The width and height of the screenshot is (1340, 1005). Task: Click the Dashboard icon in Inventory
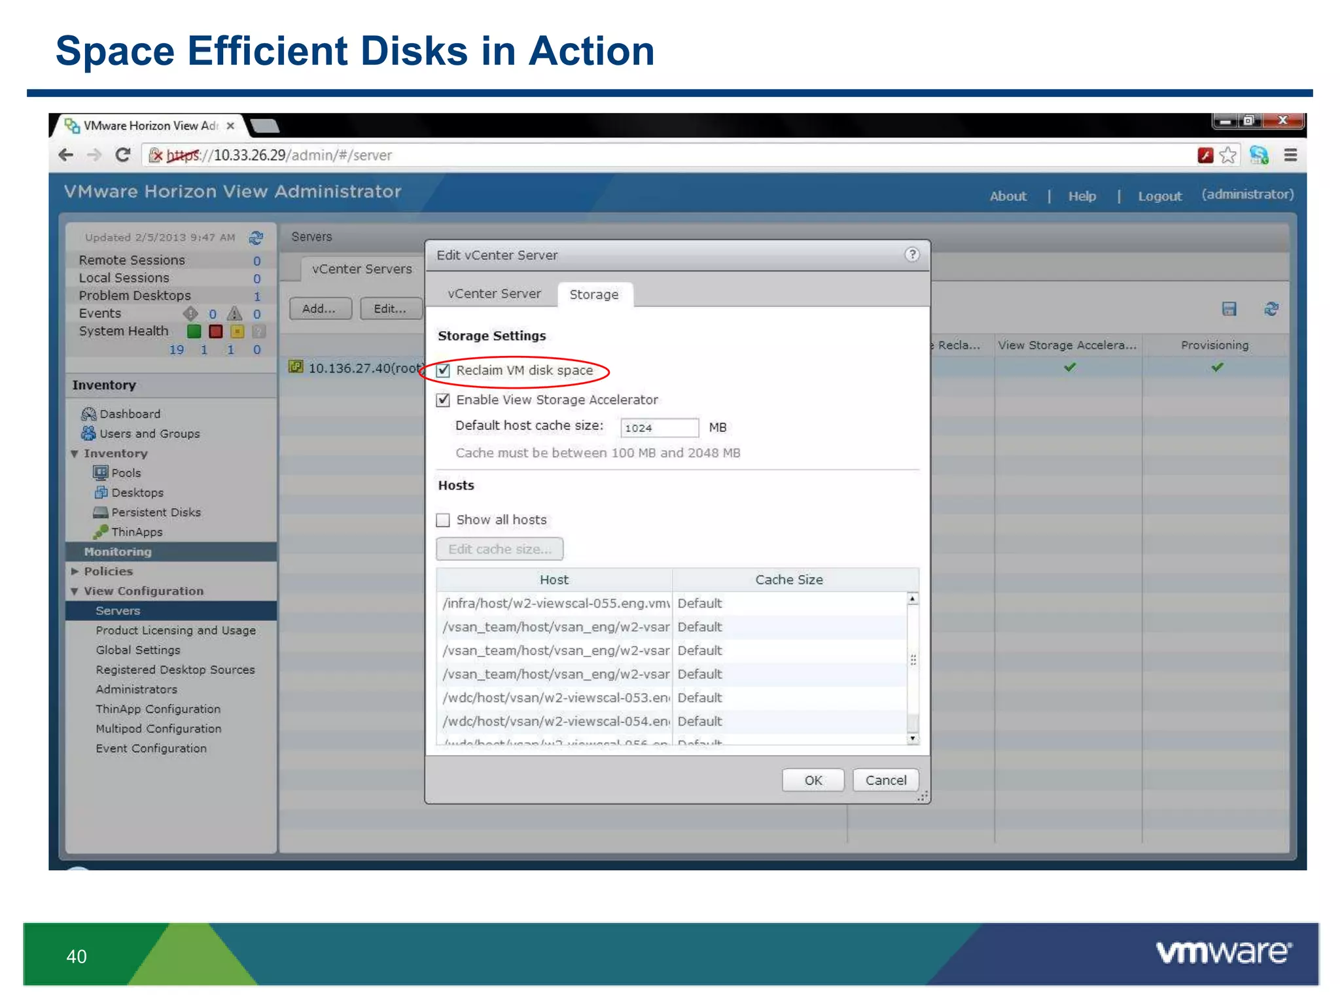(88, 414)
